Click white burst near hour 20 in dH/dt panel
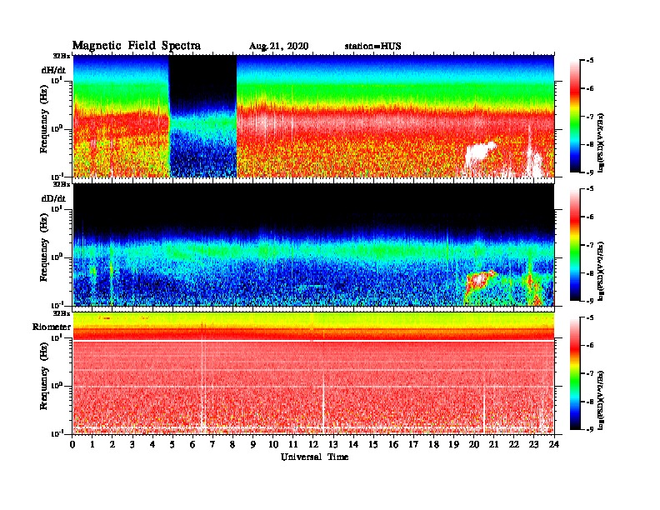 click(480, 153)
